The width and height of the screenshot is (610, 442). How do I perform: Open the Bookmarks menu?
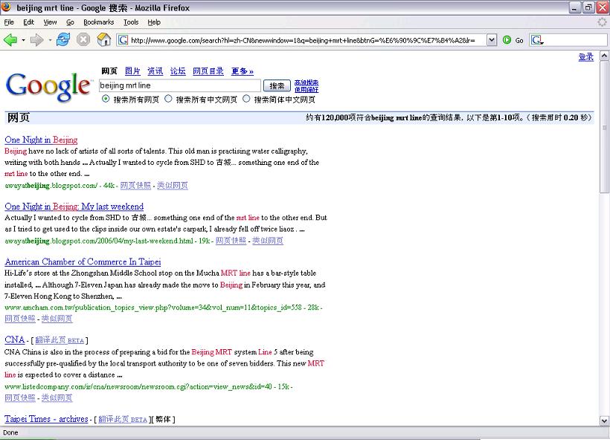tap(99, 22)
